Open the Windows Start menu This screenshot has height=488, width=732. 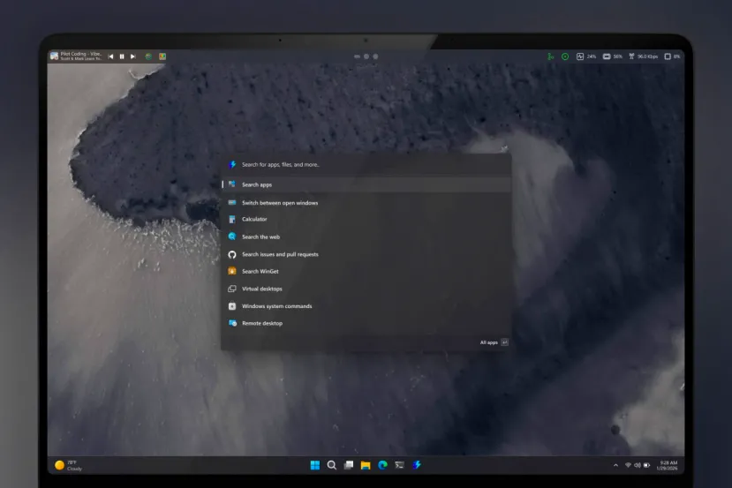(x=315, y=465)
